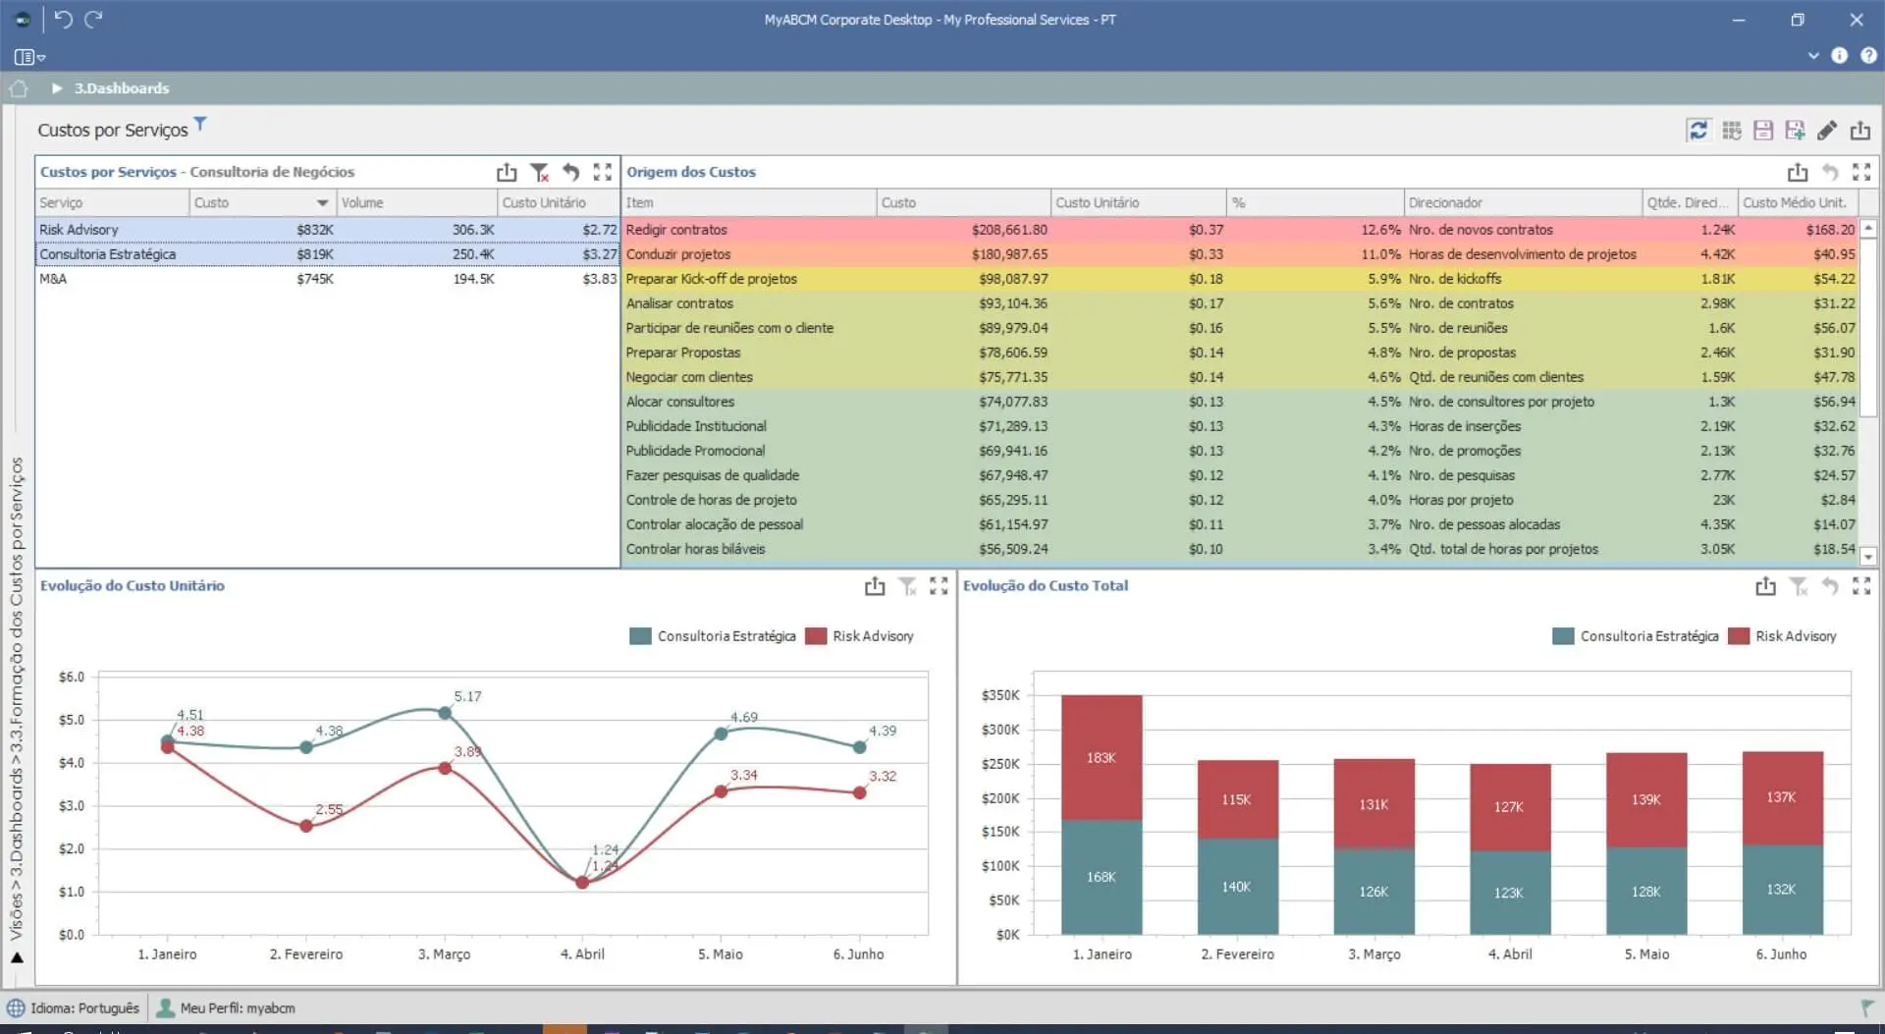This screenshot has width=1885, height=1034.
Task: Click the Idioma: Português status bar item
Action: 75,1008
